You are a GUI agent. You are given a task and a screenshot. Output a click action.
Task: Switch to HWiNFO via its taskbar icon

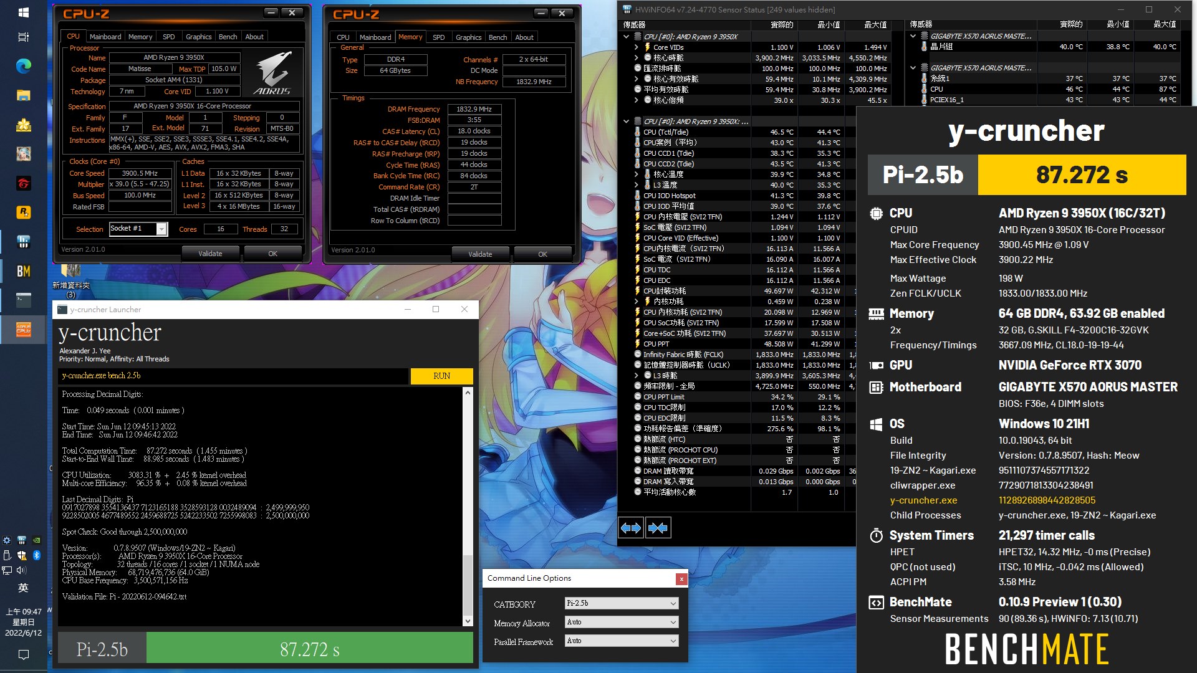pos(23,242)
